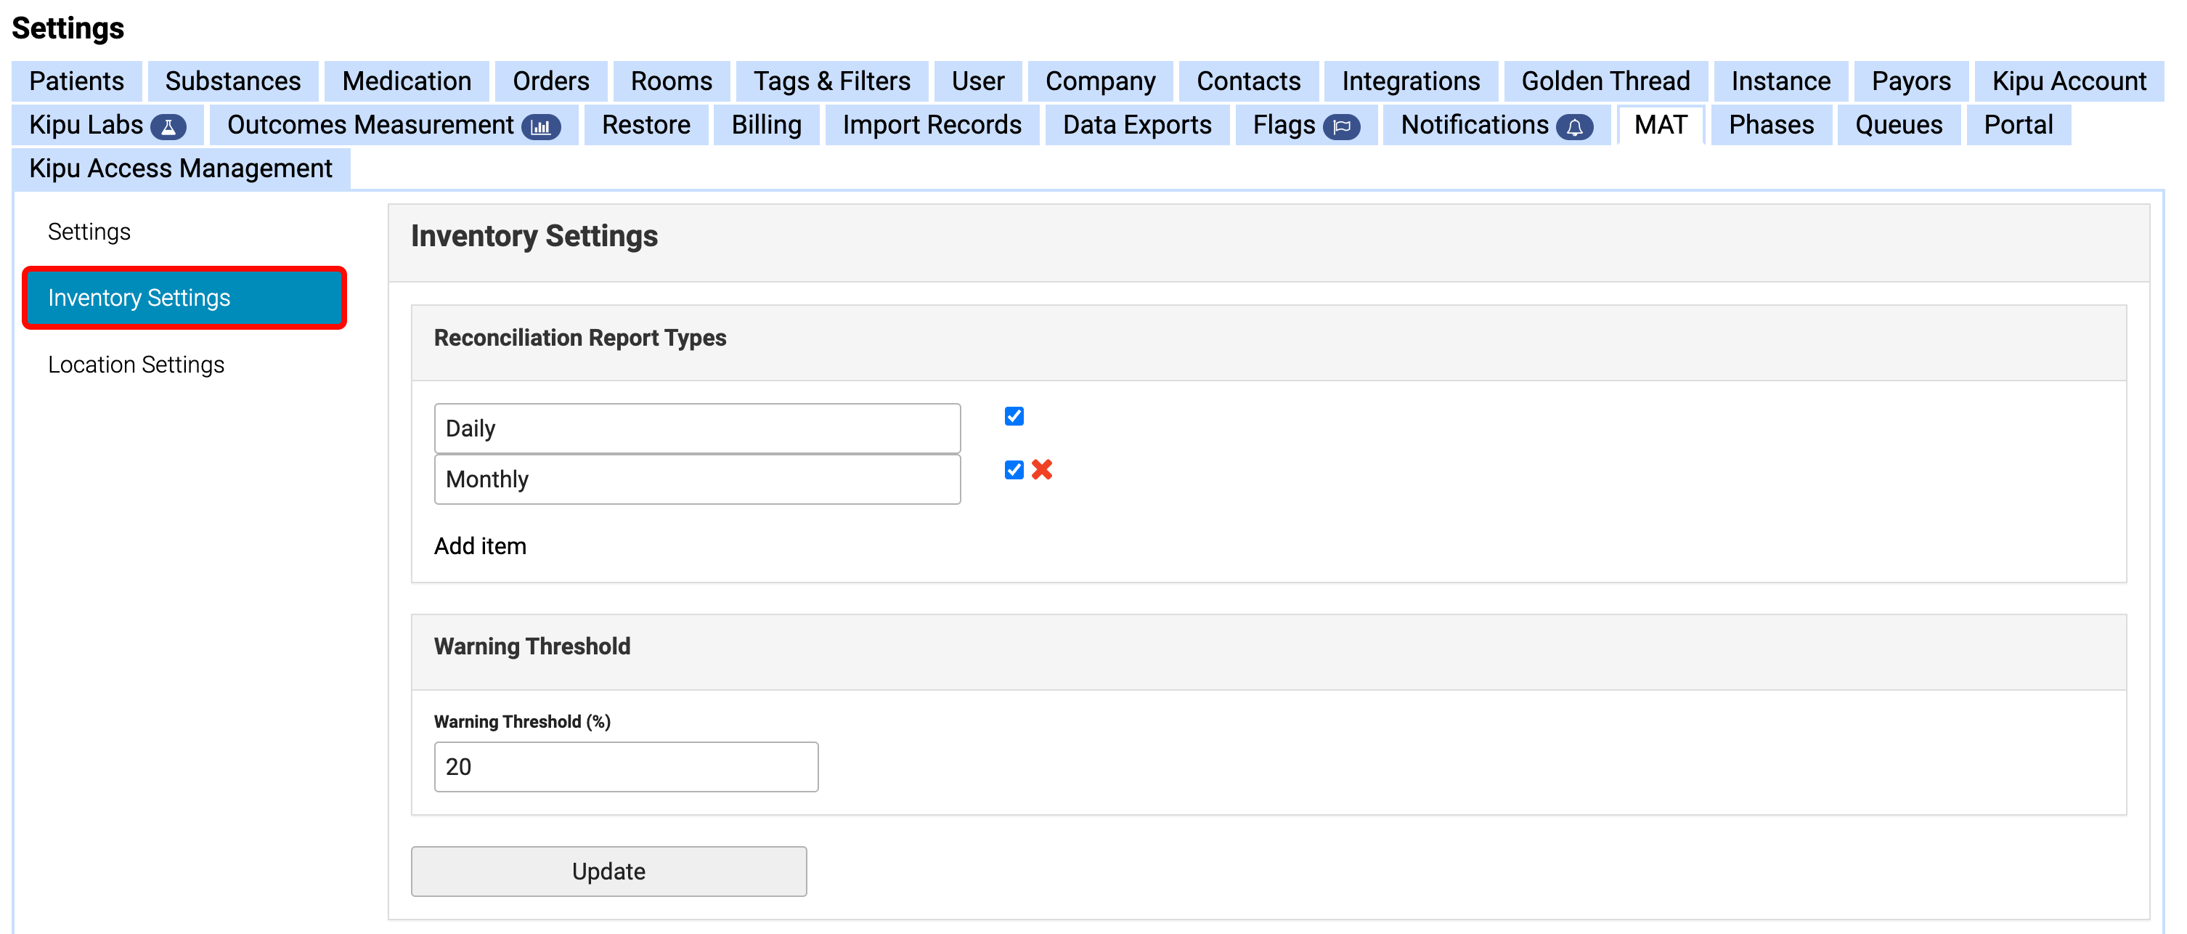
Task: Click the Add item link
Action: coord(481,546)
